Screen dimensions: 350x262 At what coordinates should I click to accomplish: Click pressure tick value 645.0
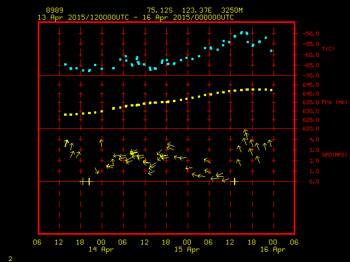pos(311,85)
